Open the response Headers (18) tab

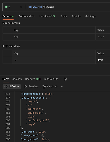click(x=33, y=79)
